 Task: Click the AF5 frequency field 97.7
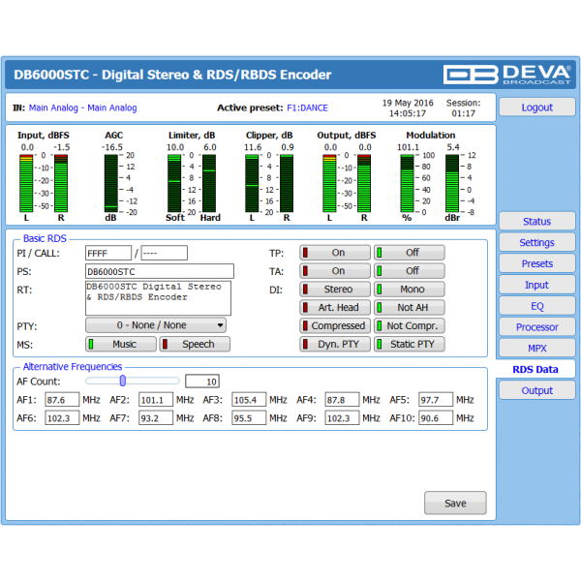click(436, 400)
